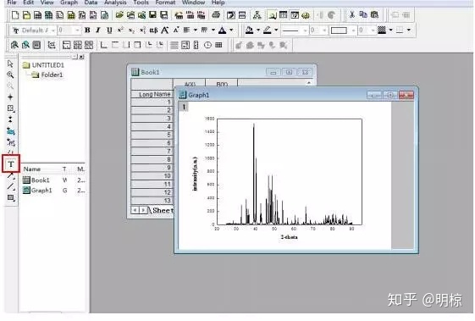This screenshot has height=321, width=475.
Task: Toggle Underline formatting
Action: pos(109,30)
